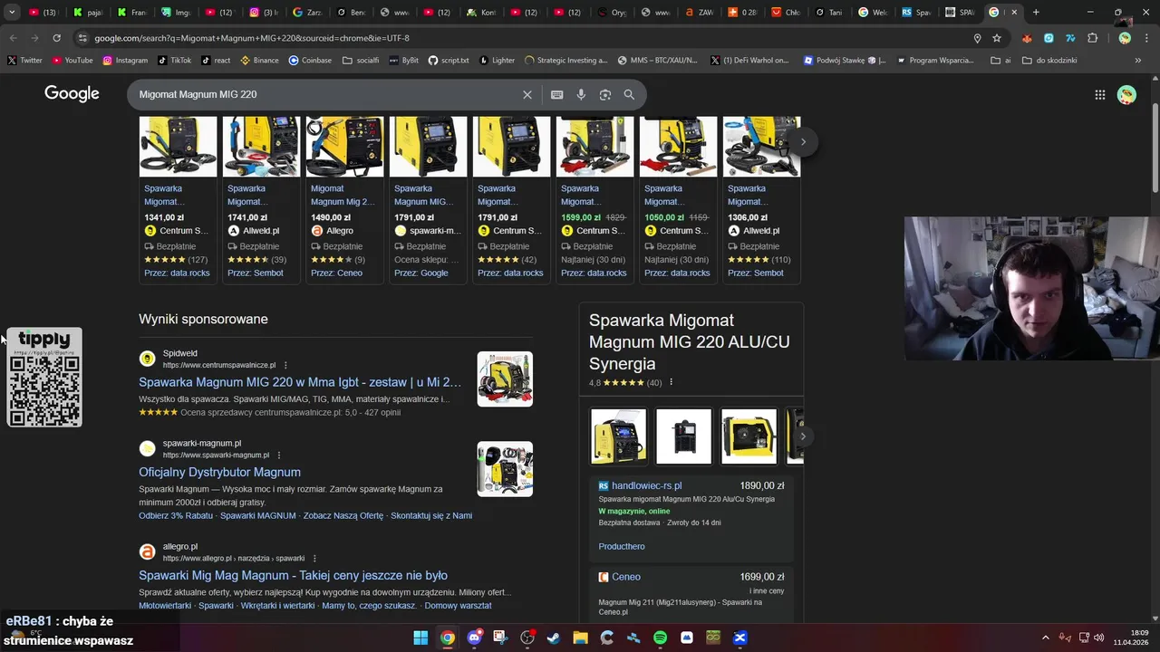Image resolution: width=1160 pixels, height=652 pixels.
Task: Switch to the 'ZAW' browser tab
Action: [x=698, y=13]
